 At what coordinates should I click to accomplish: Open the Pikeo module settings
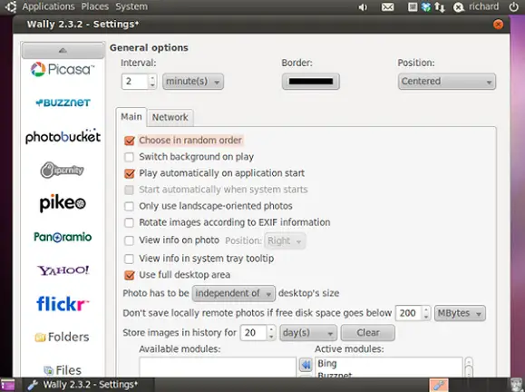pyautogui.click(x=63, y=203)
